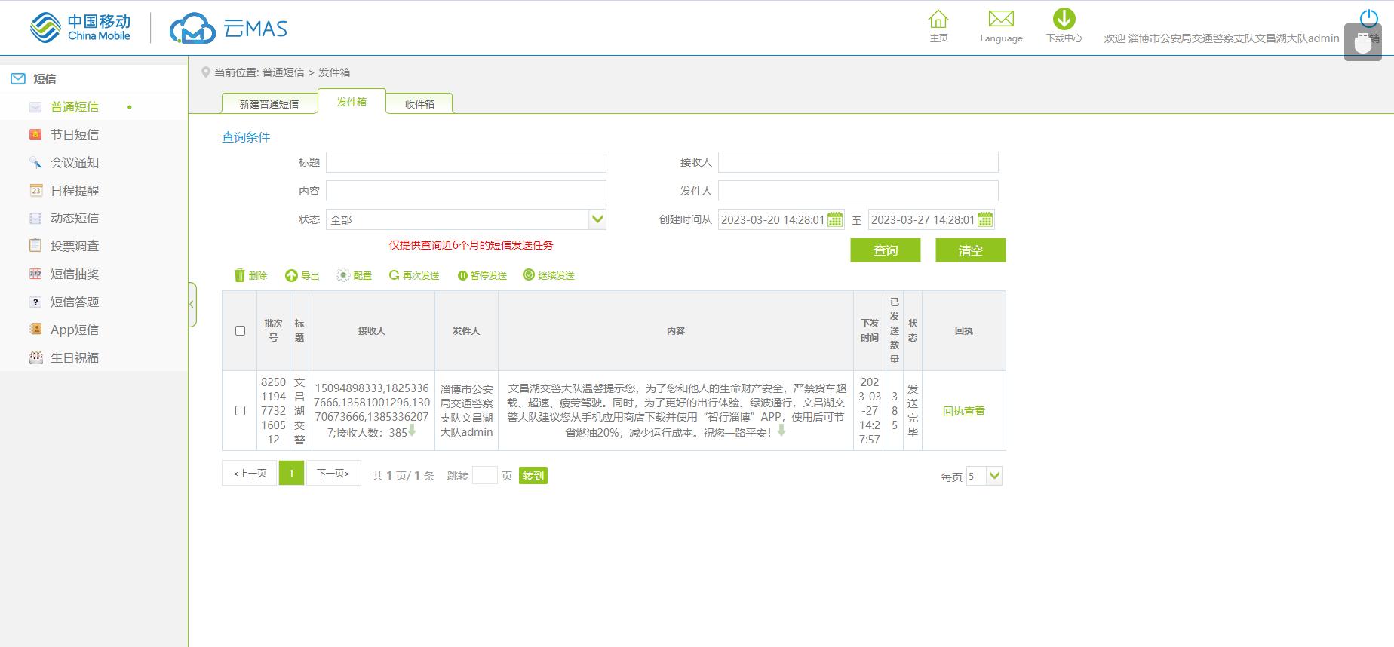The image size is (1394, 647).
Task: Switch to 收件箱 tab
Action: (x=419, y=103)
